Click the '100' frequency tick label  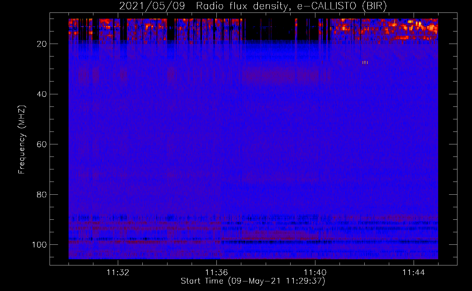(x=39, y=245)
